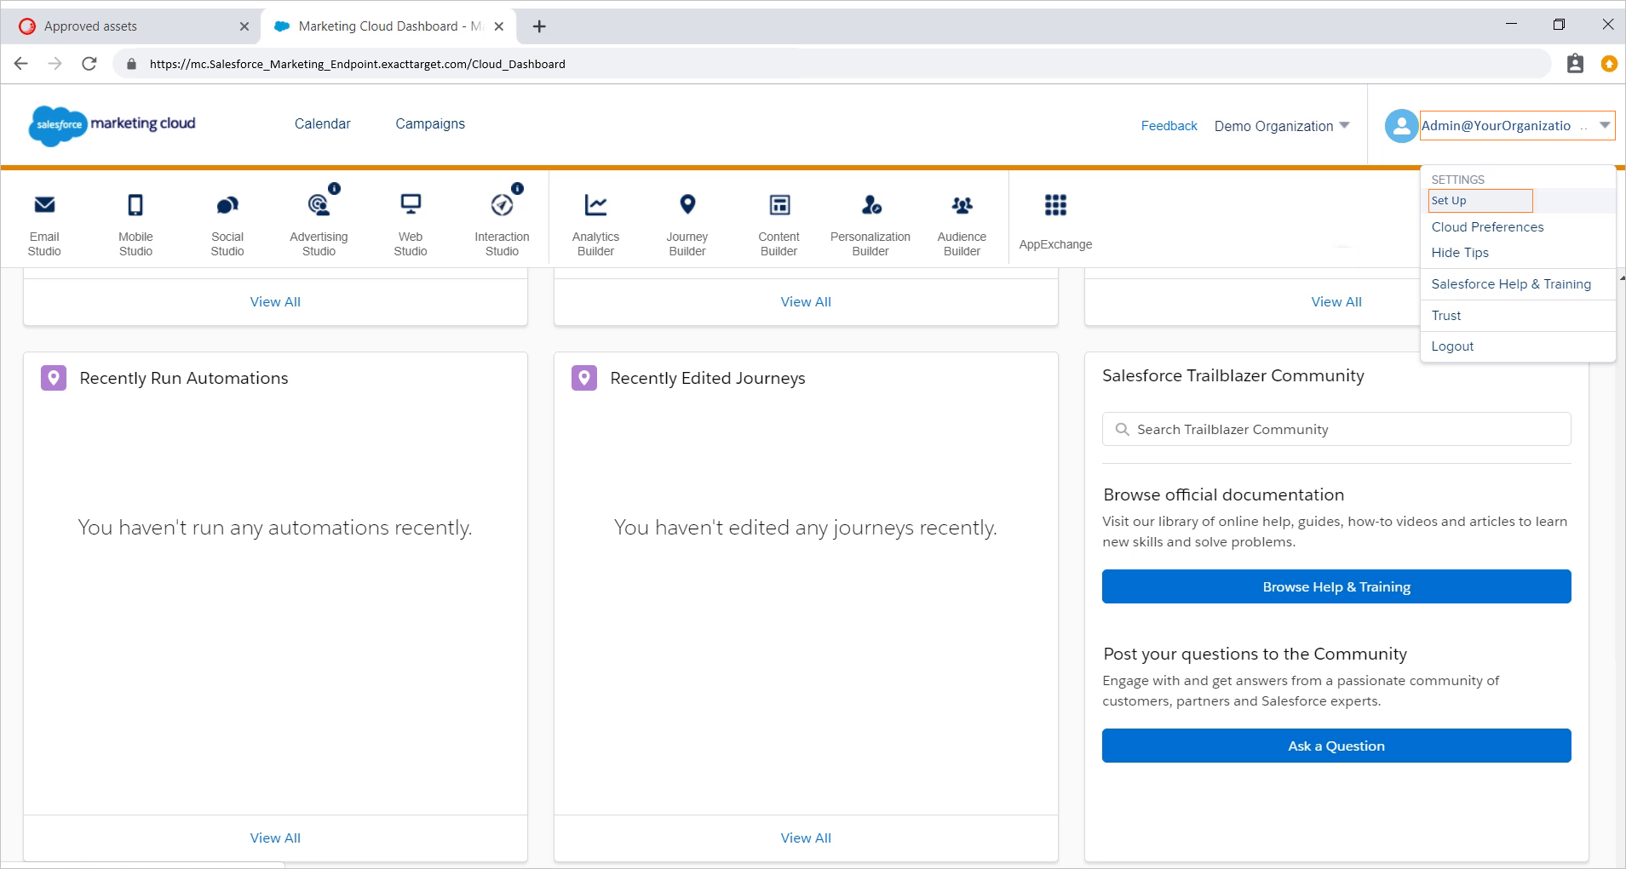This screenshot has width=1626, height=869.
Task: Click Logout in user menu
Action: (x=1452, y=346)
